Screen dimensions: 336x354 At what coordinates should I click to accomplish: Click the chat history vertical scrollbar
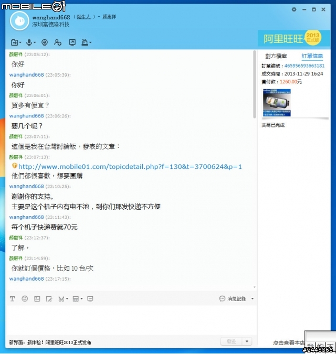click(x=255, y=84)
